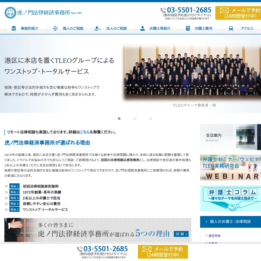
Task: Click the TLEOグループ group photo
Action: 192,73
